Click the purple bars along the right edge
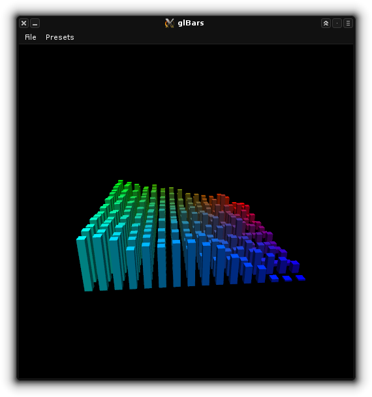The image size is (372, 397). 264,234
